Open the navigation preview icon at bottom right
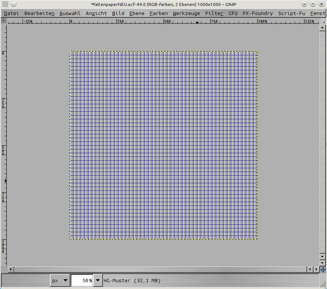 (x=322, y=269)
